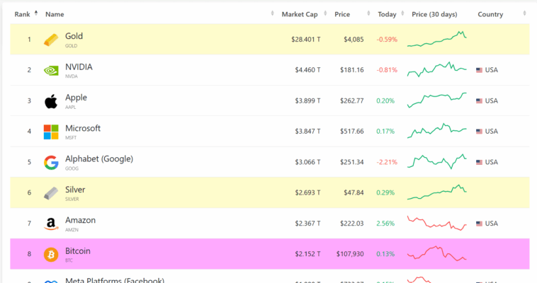Click the USA country link for Amazon
The width and height of the screenshot is (537, 283).
[492, 224]
